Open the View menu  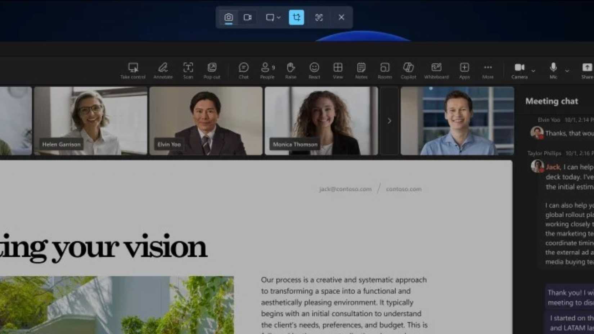coord(338,71)
